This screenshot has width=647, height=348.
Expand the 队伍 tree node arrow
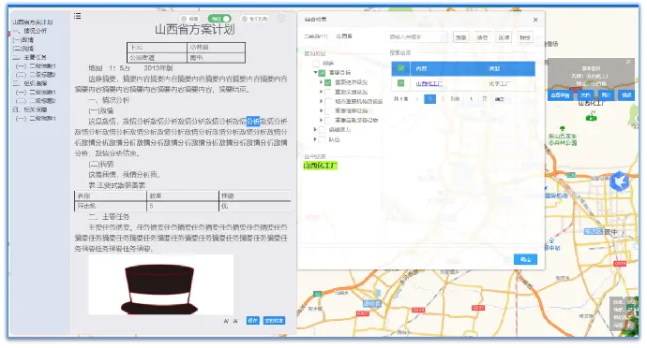pyautogui.click(x=316, y=139)
